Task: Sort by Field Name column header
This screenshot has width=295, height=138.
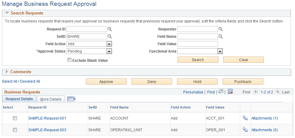Action: pyautogui.click(x=119, y=107)
